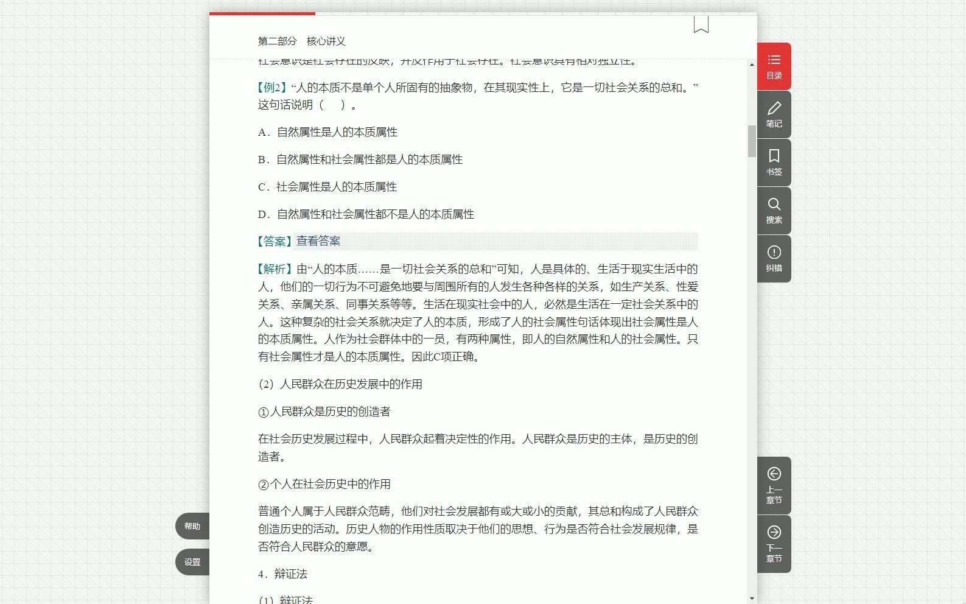Open the 设置 settings button

tap(192, 562)
